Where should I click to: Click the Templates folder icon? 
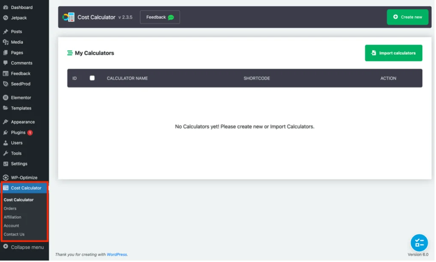tap(6, 108)
